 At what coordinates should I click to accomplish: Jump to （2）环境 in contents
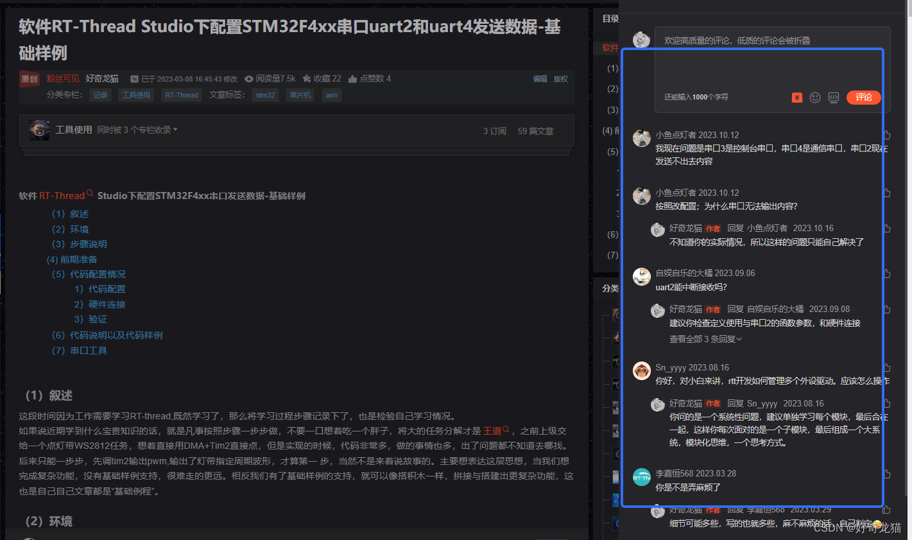(x=70, y=229)
